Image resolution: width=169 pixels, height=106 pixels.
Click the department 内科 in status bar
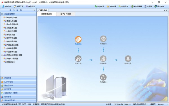(29, 104)
